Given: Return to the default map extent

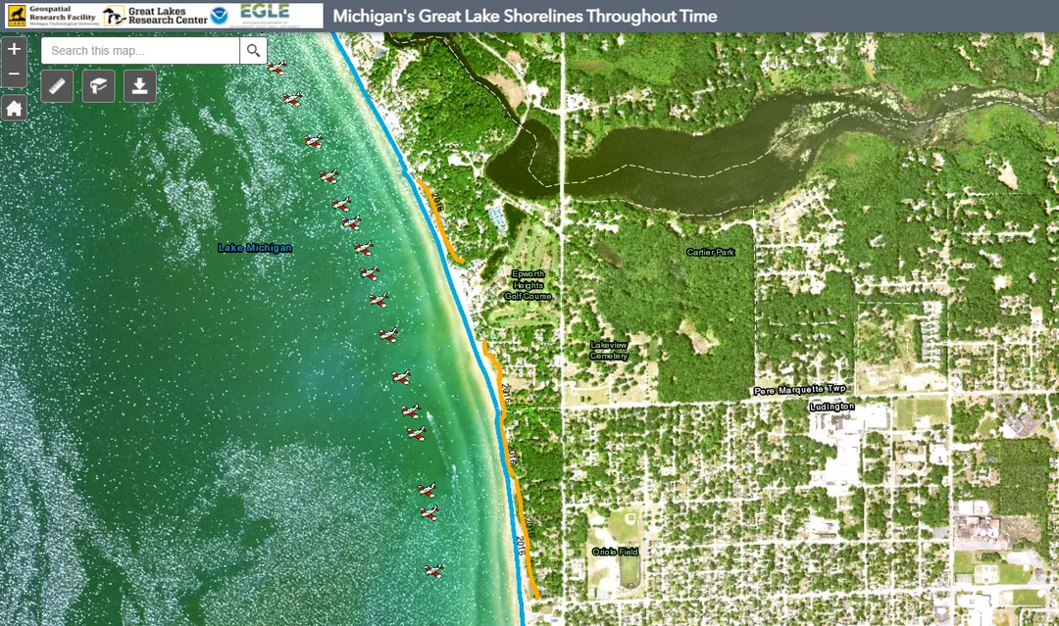Looking at the screenshot, I should click(x=14, y=108).
